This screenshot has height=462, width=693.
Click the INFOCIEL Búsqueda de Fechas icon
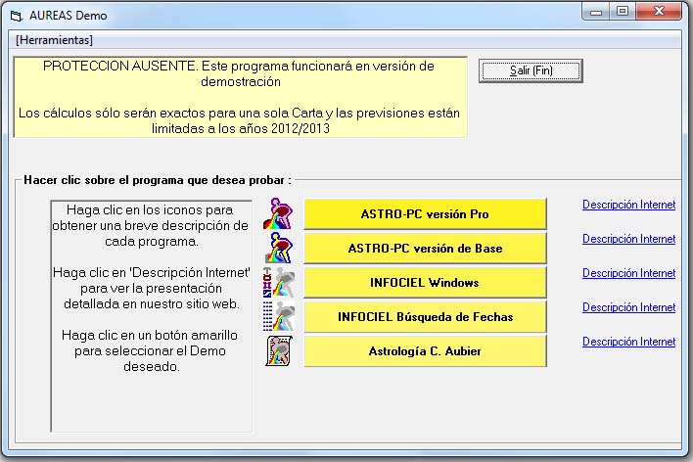[278, 316]
